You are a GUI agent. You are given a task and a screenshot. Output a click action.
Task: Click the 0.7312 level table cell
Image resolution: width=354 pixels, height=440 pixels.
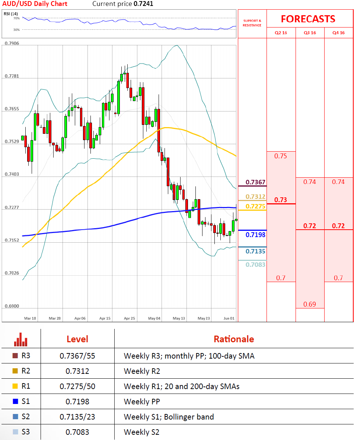pyautogui.click(x=77, y=371)
